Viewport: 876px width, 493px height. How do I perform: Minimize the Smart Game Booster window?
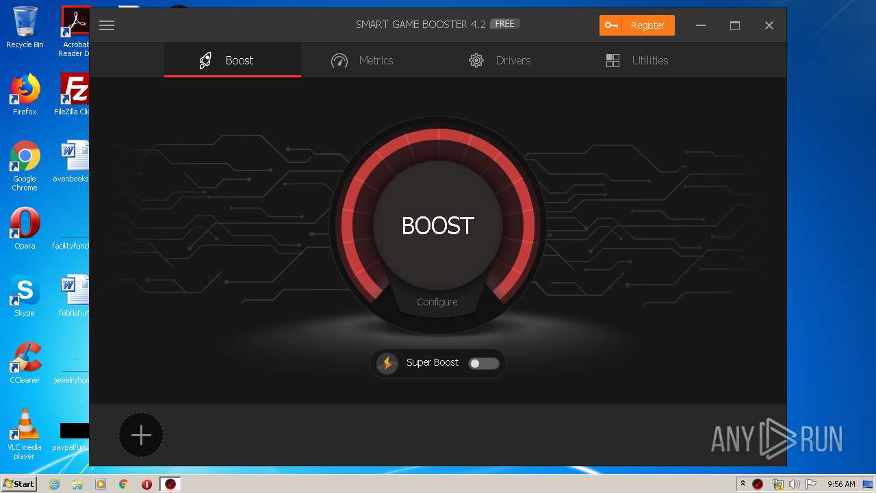click(x=701, y=25)
